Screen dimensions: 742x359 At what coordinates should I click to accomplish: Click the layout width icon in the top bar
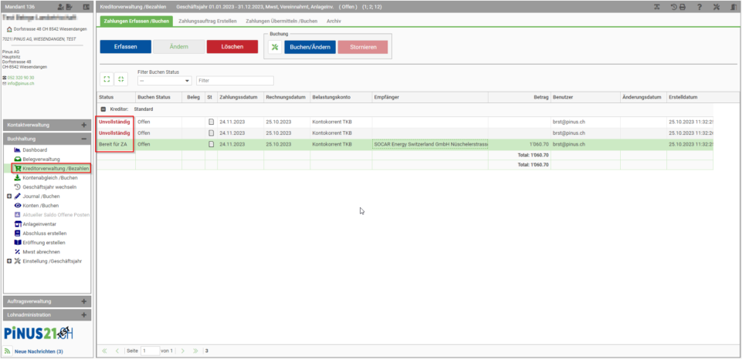pos(657,7)
